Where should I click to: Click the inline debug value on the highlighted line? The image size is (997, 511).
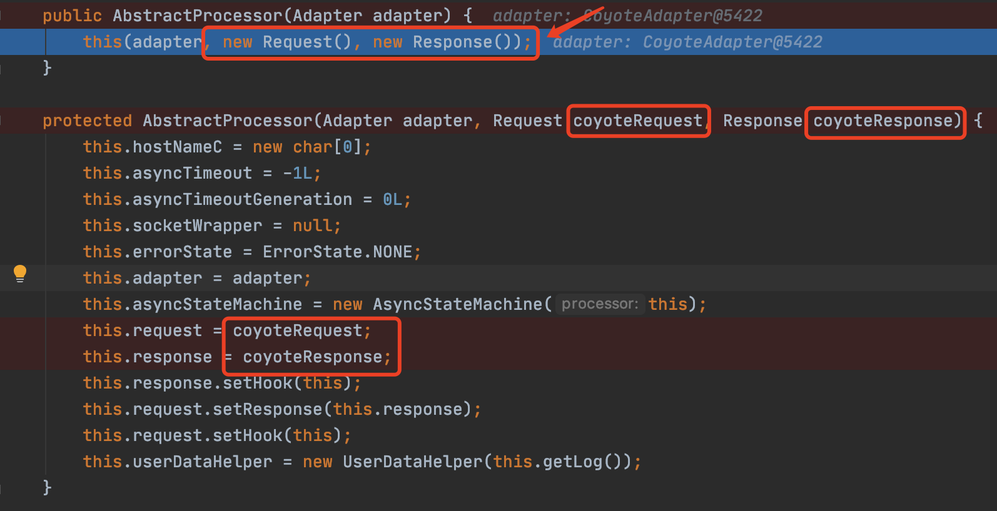click(x=687, y=42)
